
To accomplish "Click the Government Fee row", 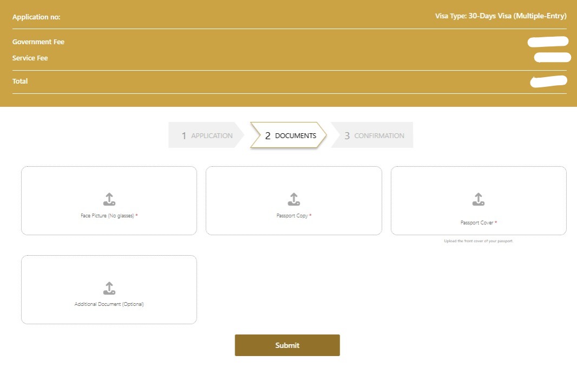I will (x=38, y=42).
